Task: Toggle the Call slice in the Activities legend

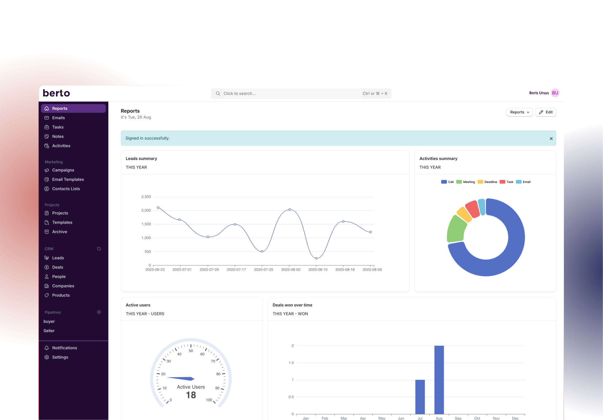Action: click(447, 182)
